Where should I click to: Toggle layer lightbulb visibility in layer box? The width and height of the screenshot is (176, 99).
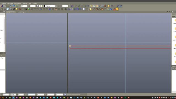click(40, 6)
